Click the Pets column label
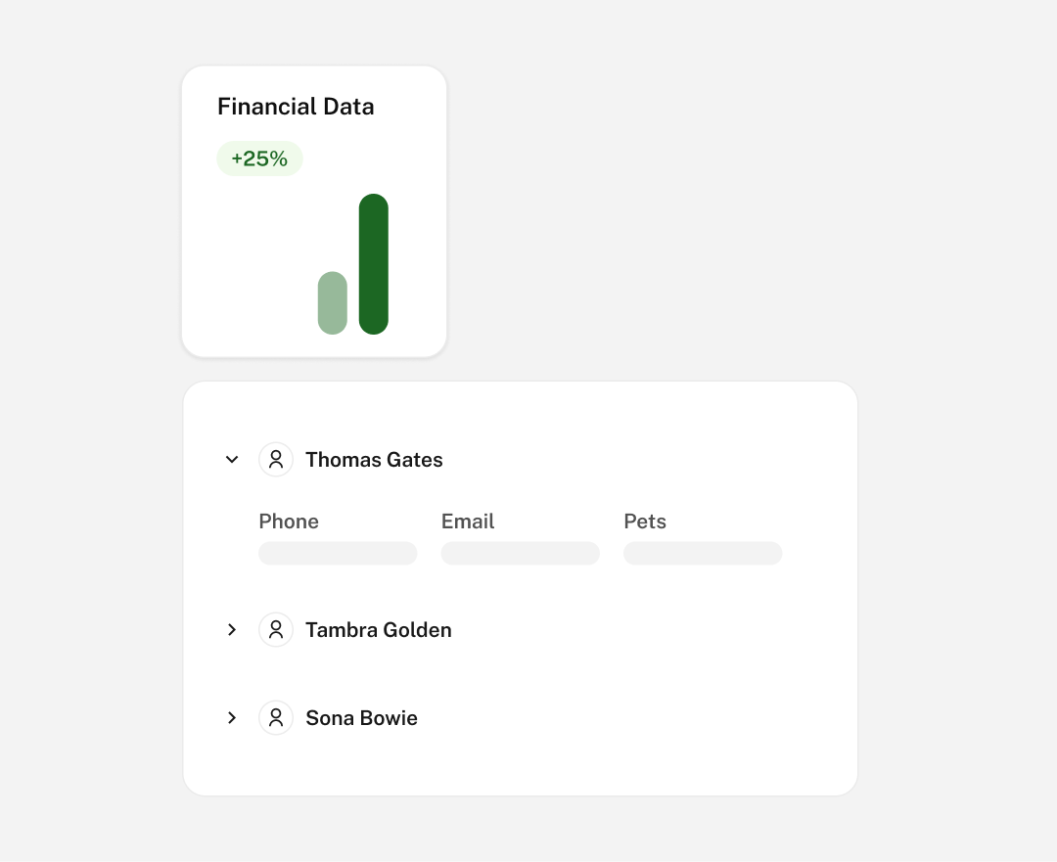The image size is (1057, 862). click(x=645, y=522)
